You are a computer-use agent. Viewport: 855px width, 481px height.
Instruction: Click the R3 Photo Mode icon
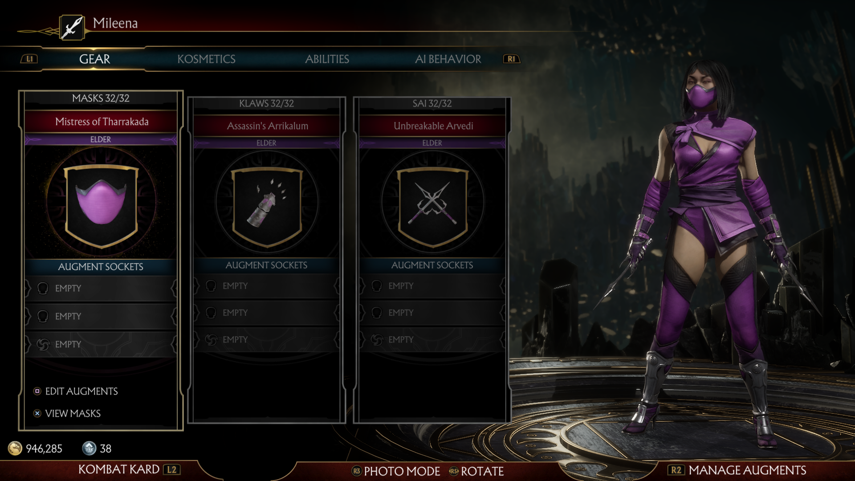pos(357,471)
